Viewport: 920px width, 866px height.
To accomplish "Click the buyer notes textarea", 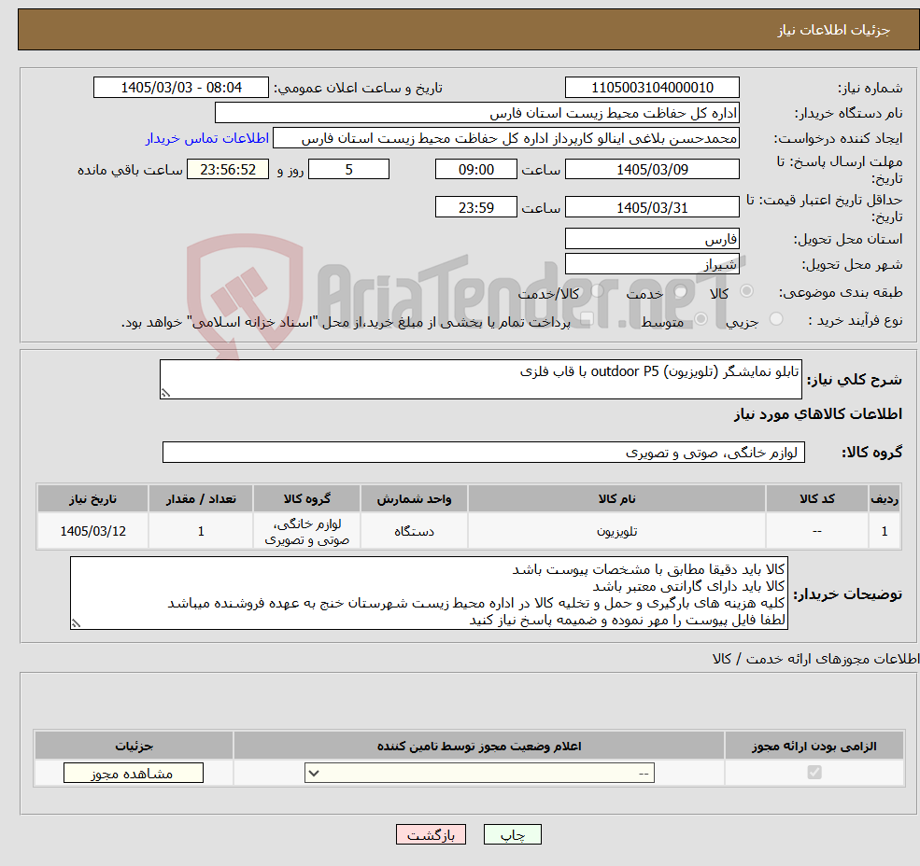I will click(x=429, y=594).
